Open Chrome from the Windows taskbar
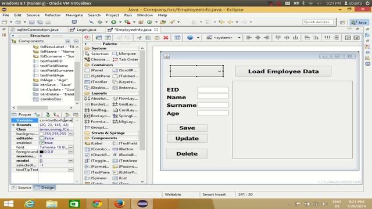This screenshot has width=372, height=209. pyautogui.click(x=97, y=204)
